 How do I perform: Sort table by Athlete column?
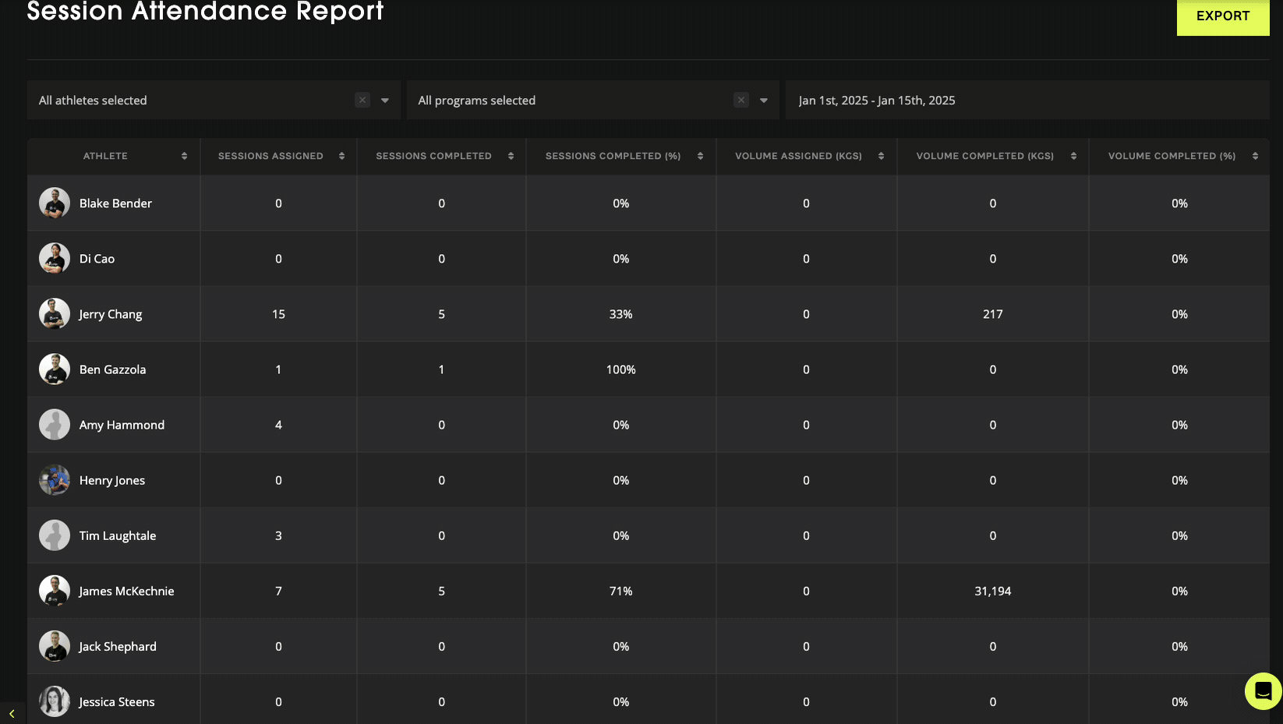point(184,156)
